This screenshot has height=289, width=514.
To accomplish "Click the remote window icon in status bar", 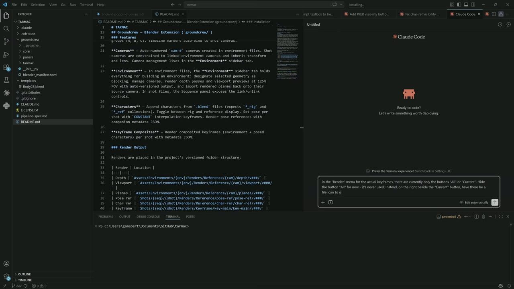I will (4, 286).
